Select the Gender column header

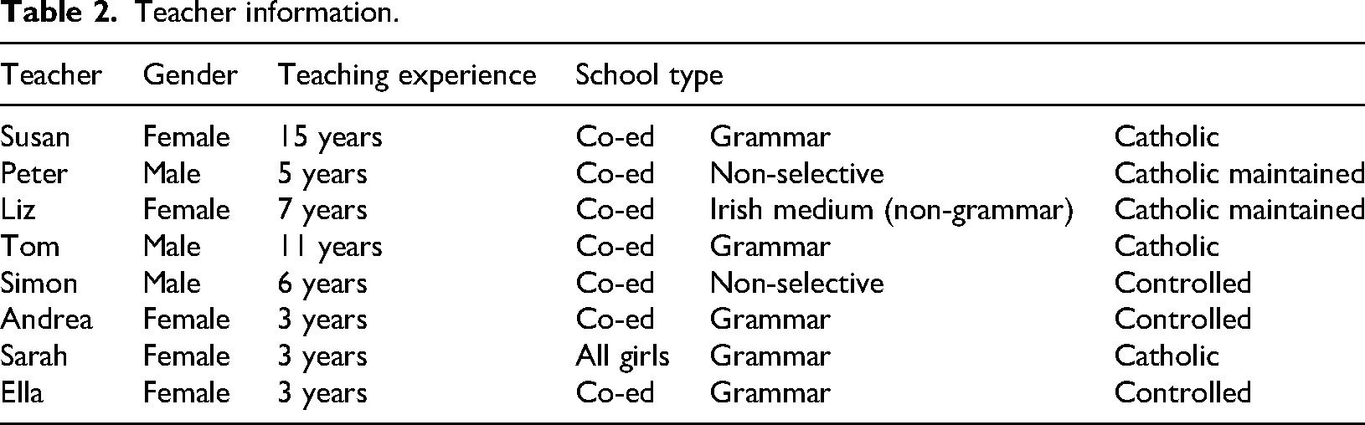190,74
